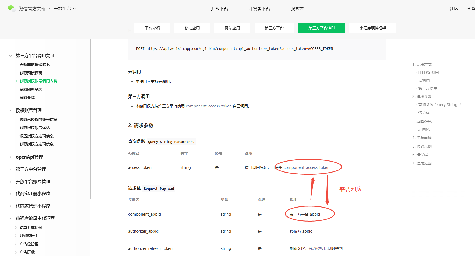The width and height of the screenshot is (475, 256).
Task: Jump to 查询参数 Query String in the outline
Action: tap(441, 105)
